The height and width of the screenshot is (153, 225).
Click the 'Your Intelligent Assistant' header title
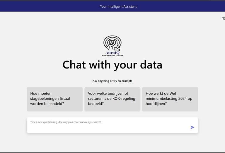(x=118, y=6)
